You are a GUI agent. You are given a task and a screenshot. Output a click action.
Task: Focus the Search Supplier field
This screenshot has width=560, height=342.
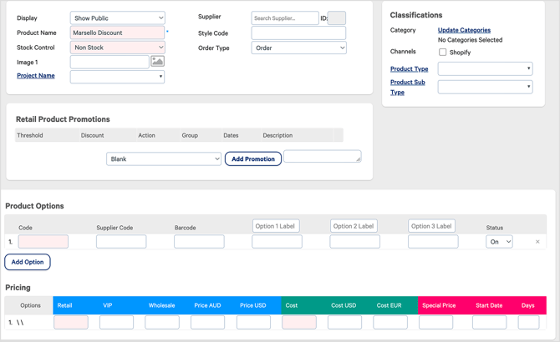(x=285, y=18)
